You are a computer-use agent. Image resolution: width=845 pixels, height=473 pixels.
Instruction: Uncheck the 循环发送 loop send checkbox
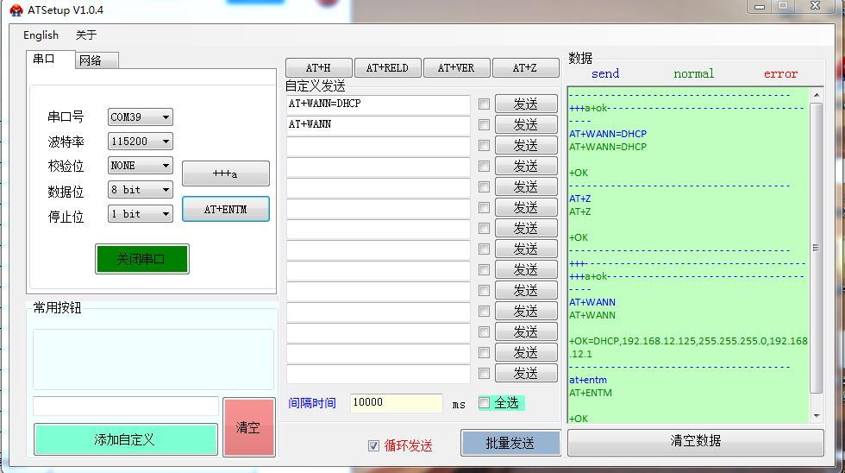coord(373,445)
